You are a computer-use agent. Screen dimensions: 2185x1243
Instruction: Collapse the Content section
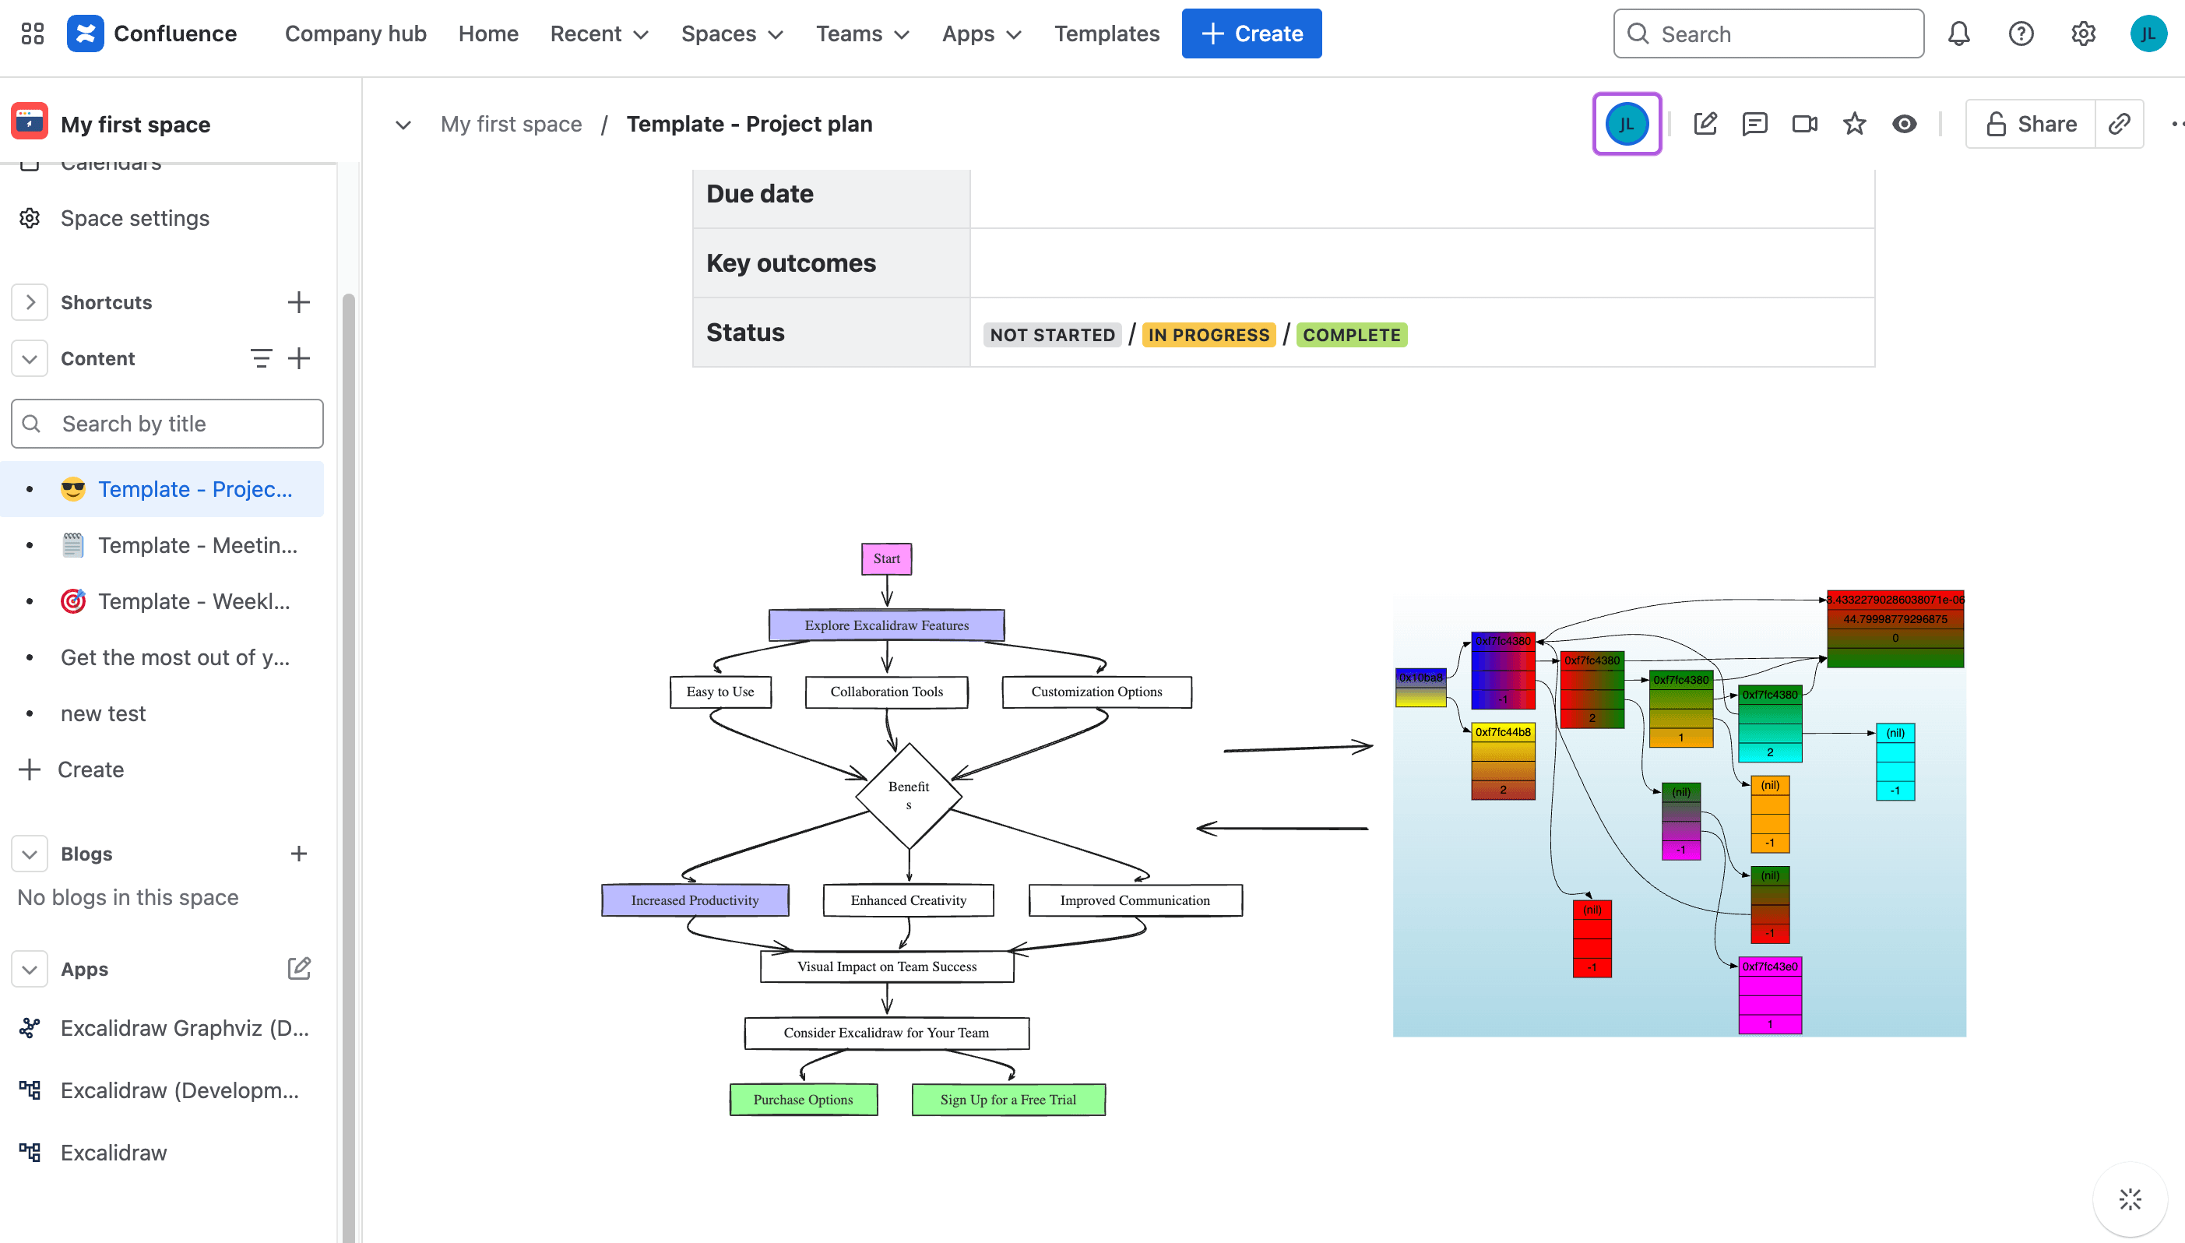29,358
